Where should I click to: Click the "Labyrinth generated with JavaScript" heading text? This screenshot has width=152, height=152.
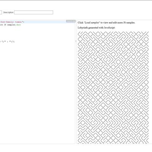97,28
